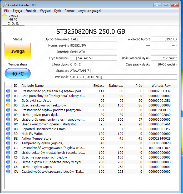Click status circle for attribute 01
The width and height of the screenshot is (183, 194).
point(8,91)
